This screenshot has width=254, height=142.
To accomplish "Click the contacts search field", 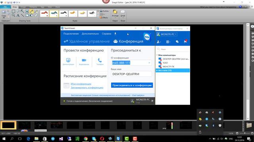I will coord(173,49).
